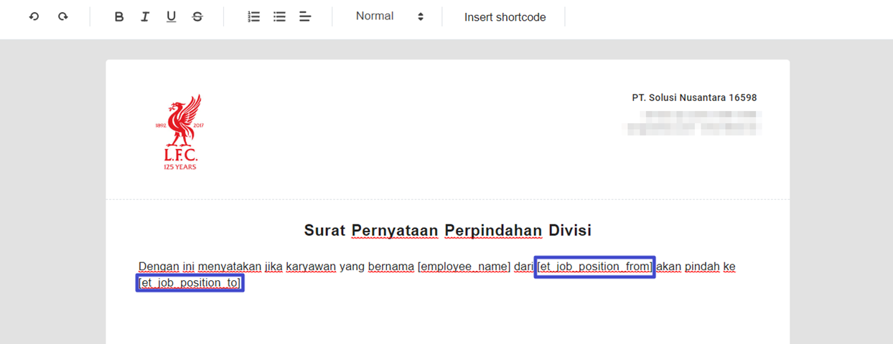
Task: Toggle italic formatting
Action: coord(145,16)
